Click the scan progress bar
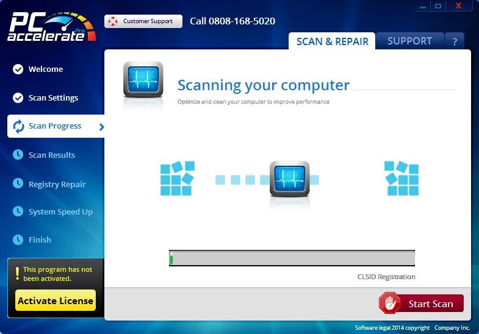Screen dimensions: 479x334 click(292, 258)
